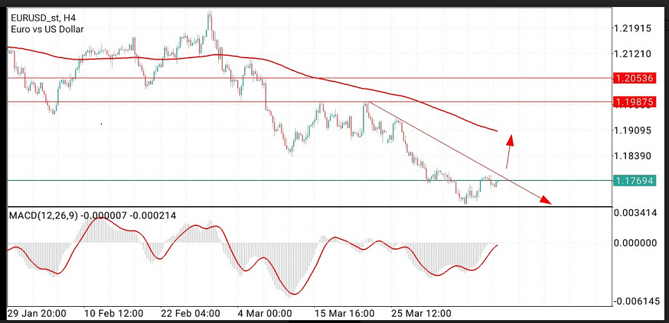Click the 22 Feb 04:00 date label
The width and height of the screenshot is (669, 323).
(x=190, y=312)
